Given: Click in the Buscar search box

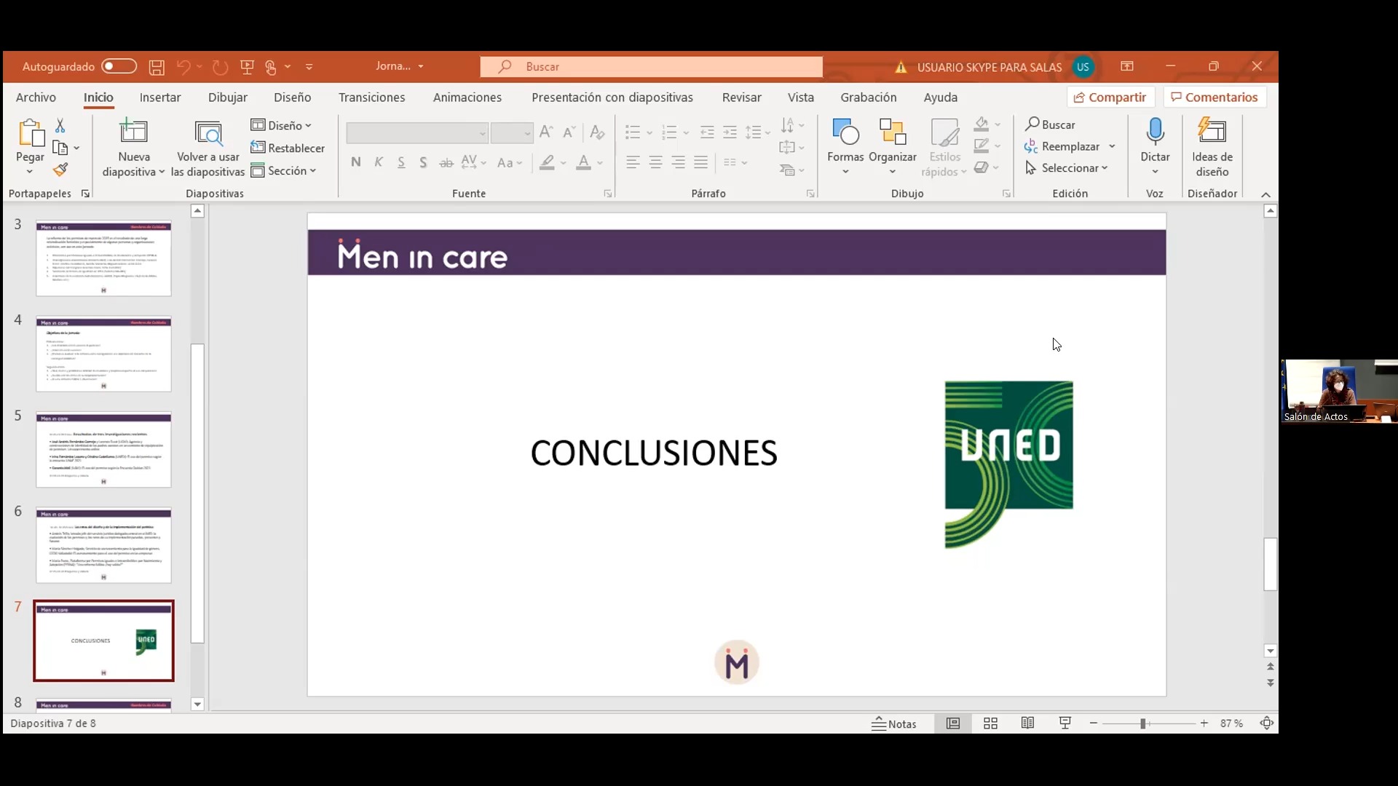Looking at the screenshot, I should tap(652, 67).
